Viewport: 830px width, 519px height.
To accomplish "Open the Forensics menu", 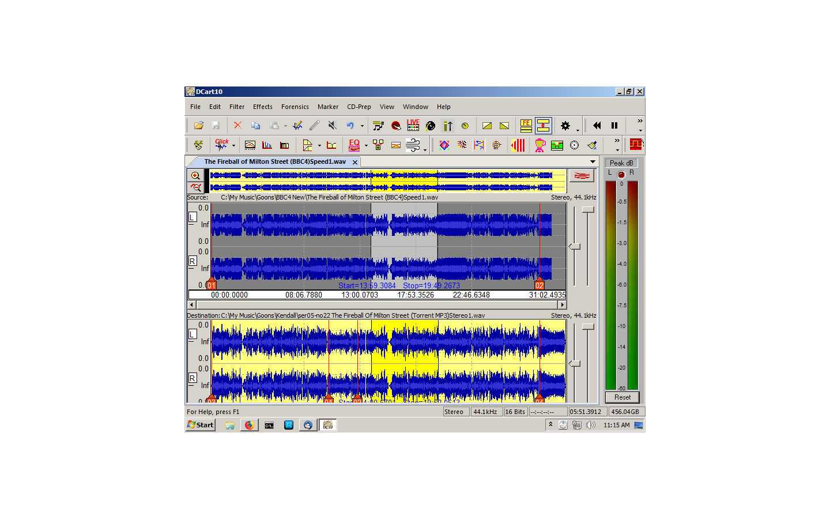I will [x=295, y=107].
